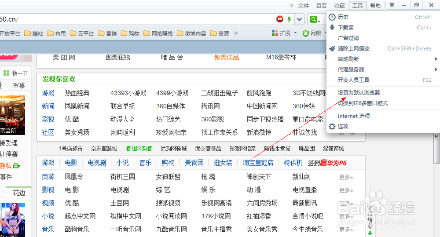Viewport: 440px width, 237px height.
Task: Switch to the 花边 tab
Action: pos(19,193)
